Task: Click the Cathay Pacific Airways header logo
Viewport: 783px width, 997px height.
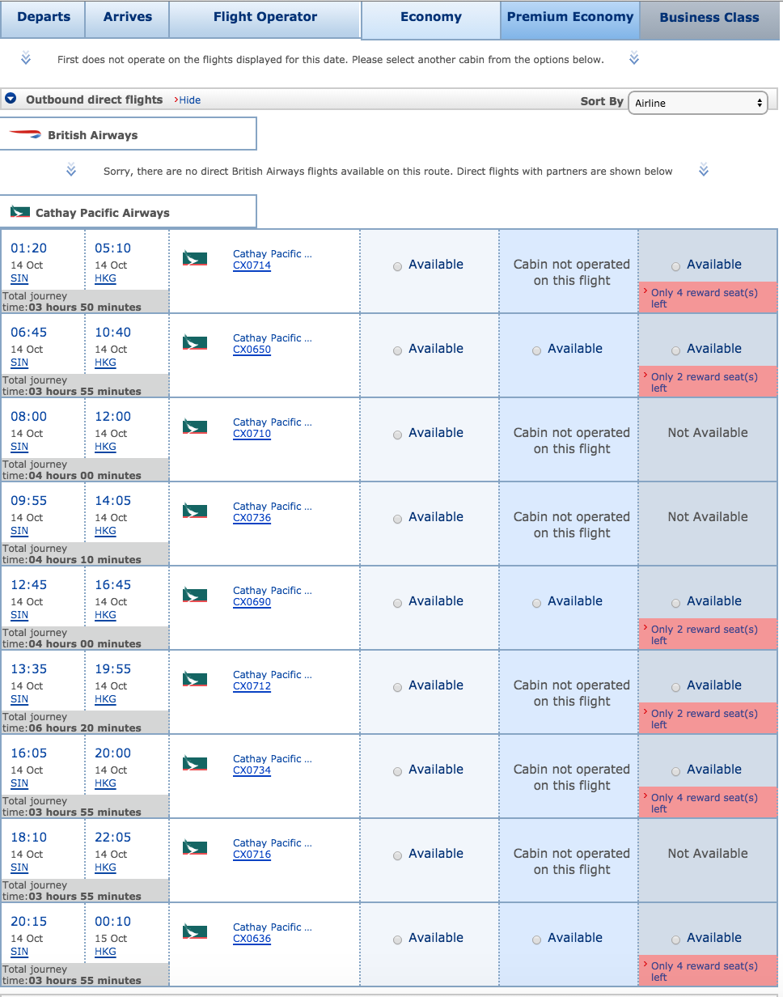Action: point(19,212)
